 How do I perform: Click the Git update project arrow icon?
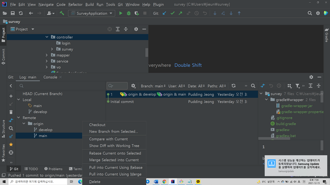point(165,13)
